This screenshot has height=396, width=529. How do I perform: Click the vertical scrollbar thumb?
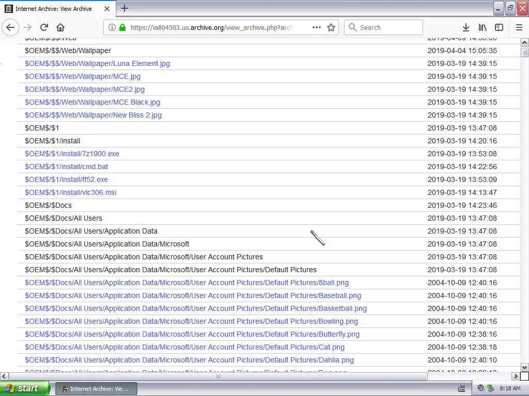[525, 53]
